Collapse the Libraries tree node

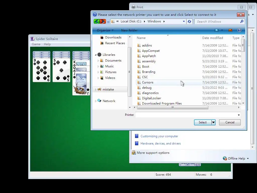(96, 55)
